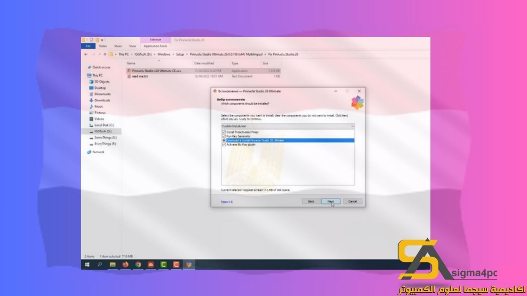Open the Share ribbon tab
This screenshot has width=527, height=296.
point(118,46)
